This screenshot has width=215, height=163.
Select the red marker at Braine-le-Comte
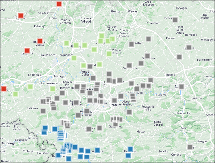40,41
